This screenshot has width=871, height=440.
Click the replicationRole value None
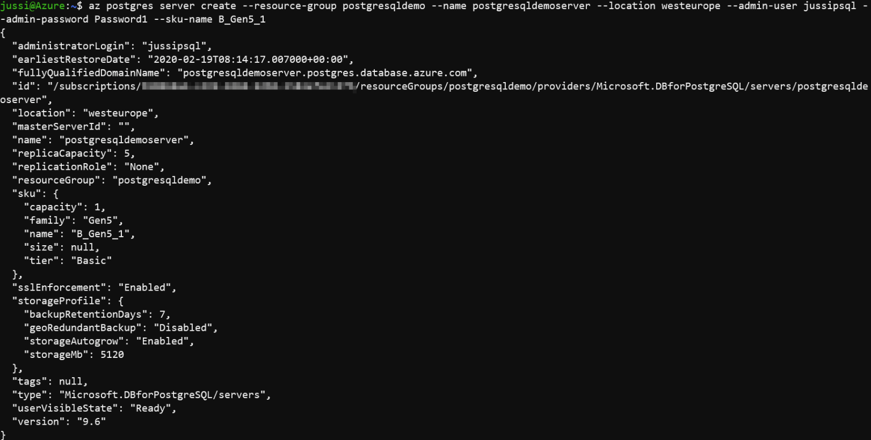141,168
